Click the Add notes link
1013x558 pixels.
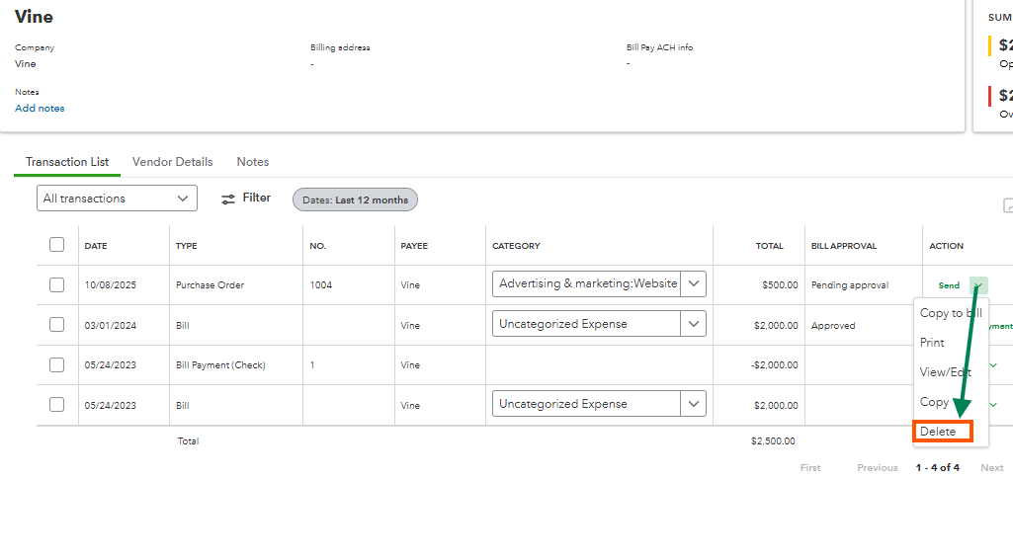[40, 109]
